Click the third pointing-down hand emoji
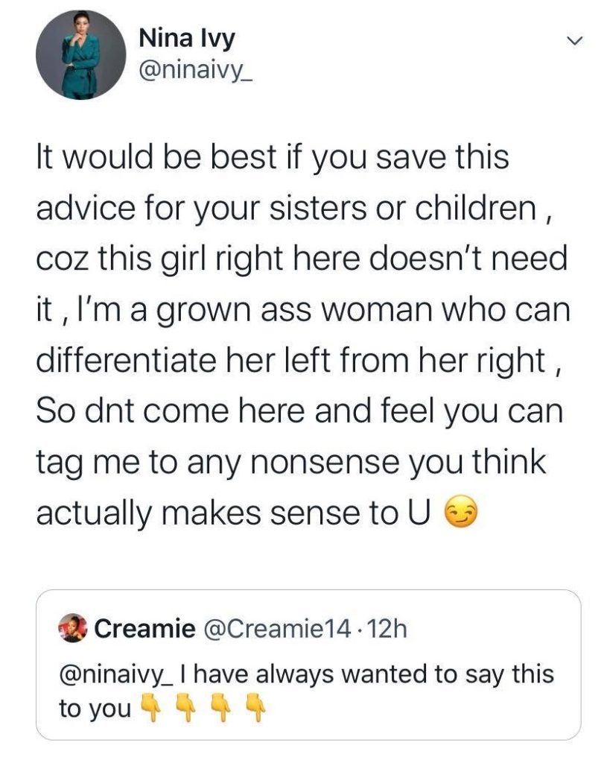This screenshot has height=763, width=604. [220, 706]
